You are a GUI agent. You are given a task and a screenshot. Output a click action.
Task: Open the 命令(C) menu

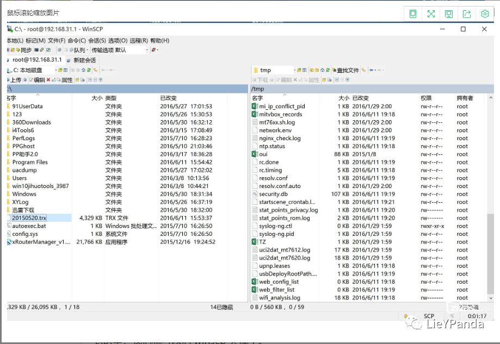point(77,40)
